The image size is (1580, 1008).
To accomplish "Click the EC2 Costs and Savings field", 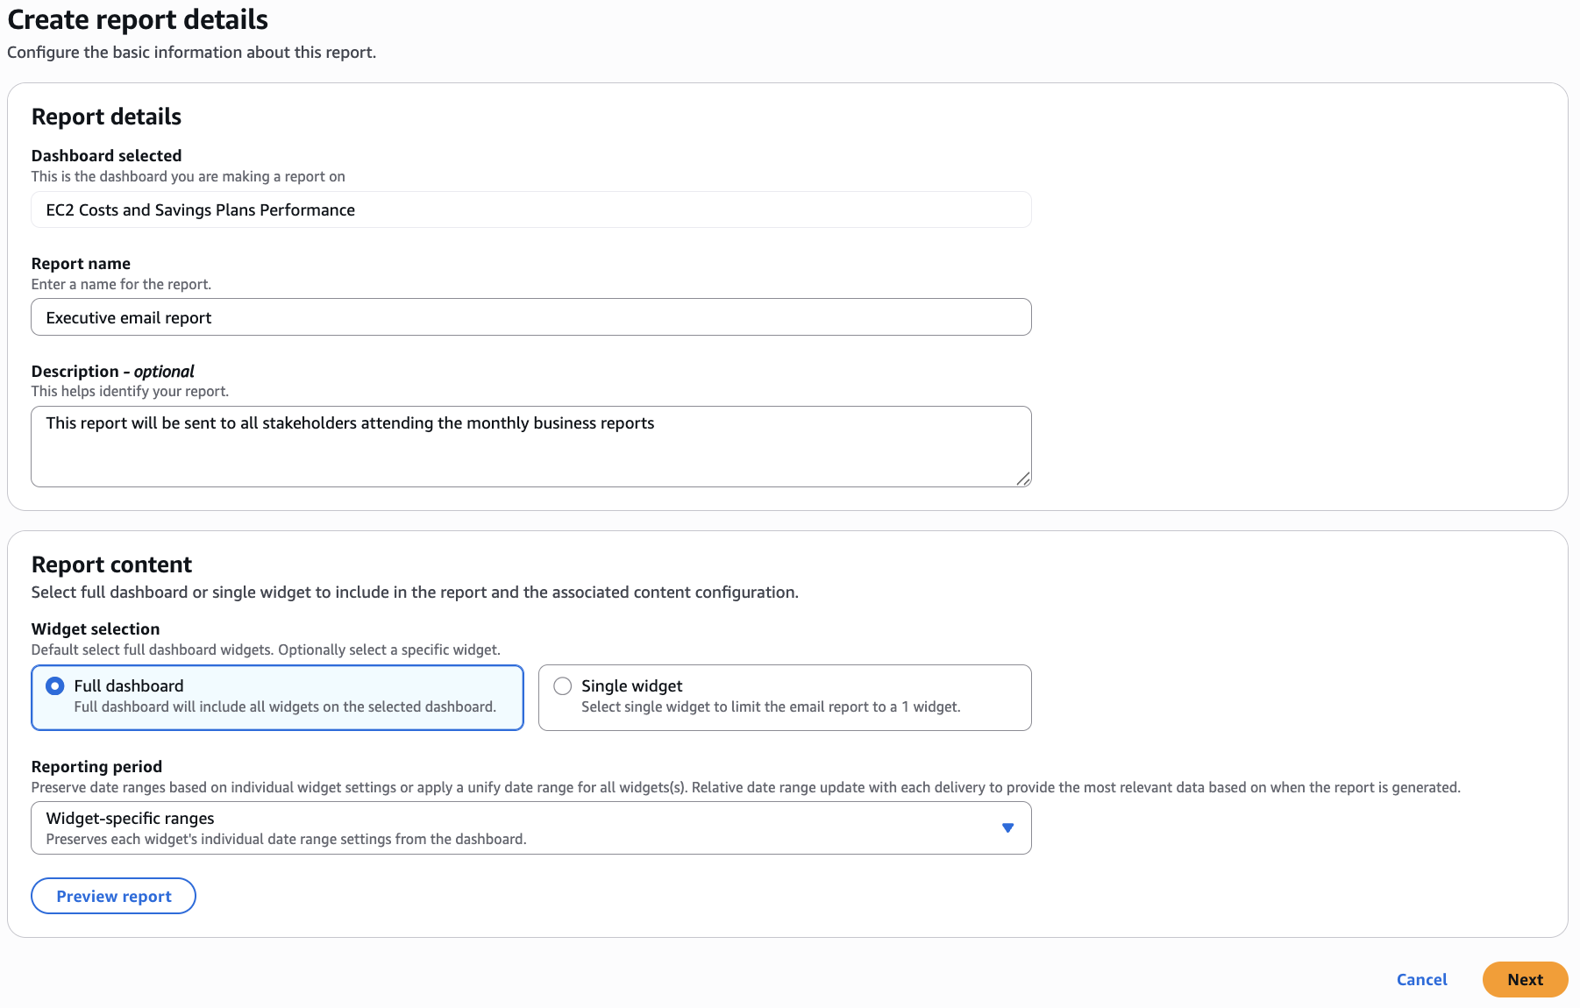I will tap(530, 209).
